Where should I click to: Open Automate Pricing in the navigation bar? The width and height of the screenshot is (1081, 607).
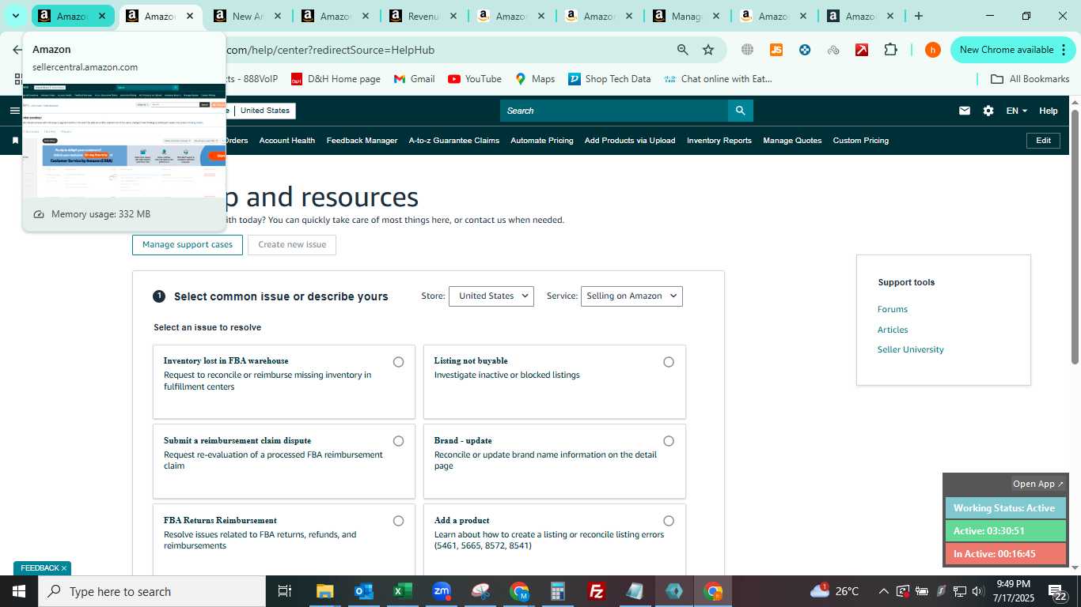(x=542, y=141)
